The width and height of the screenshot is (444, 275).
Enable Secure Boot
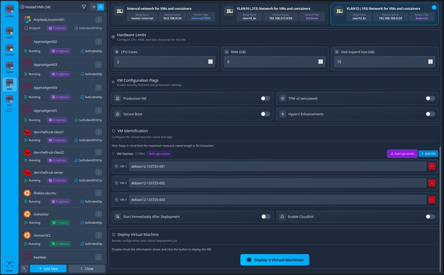(x=265, y=114)
